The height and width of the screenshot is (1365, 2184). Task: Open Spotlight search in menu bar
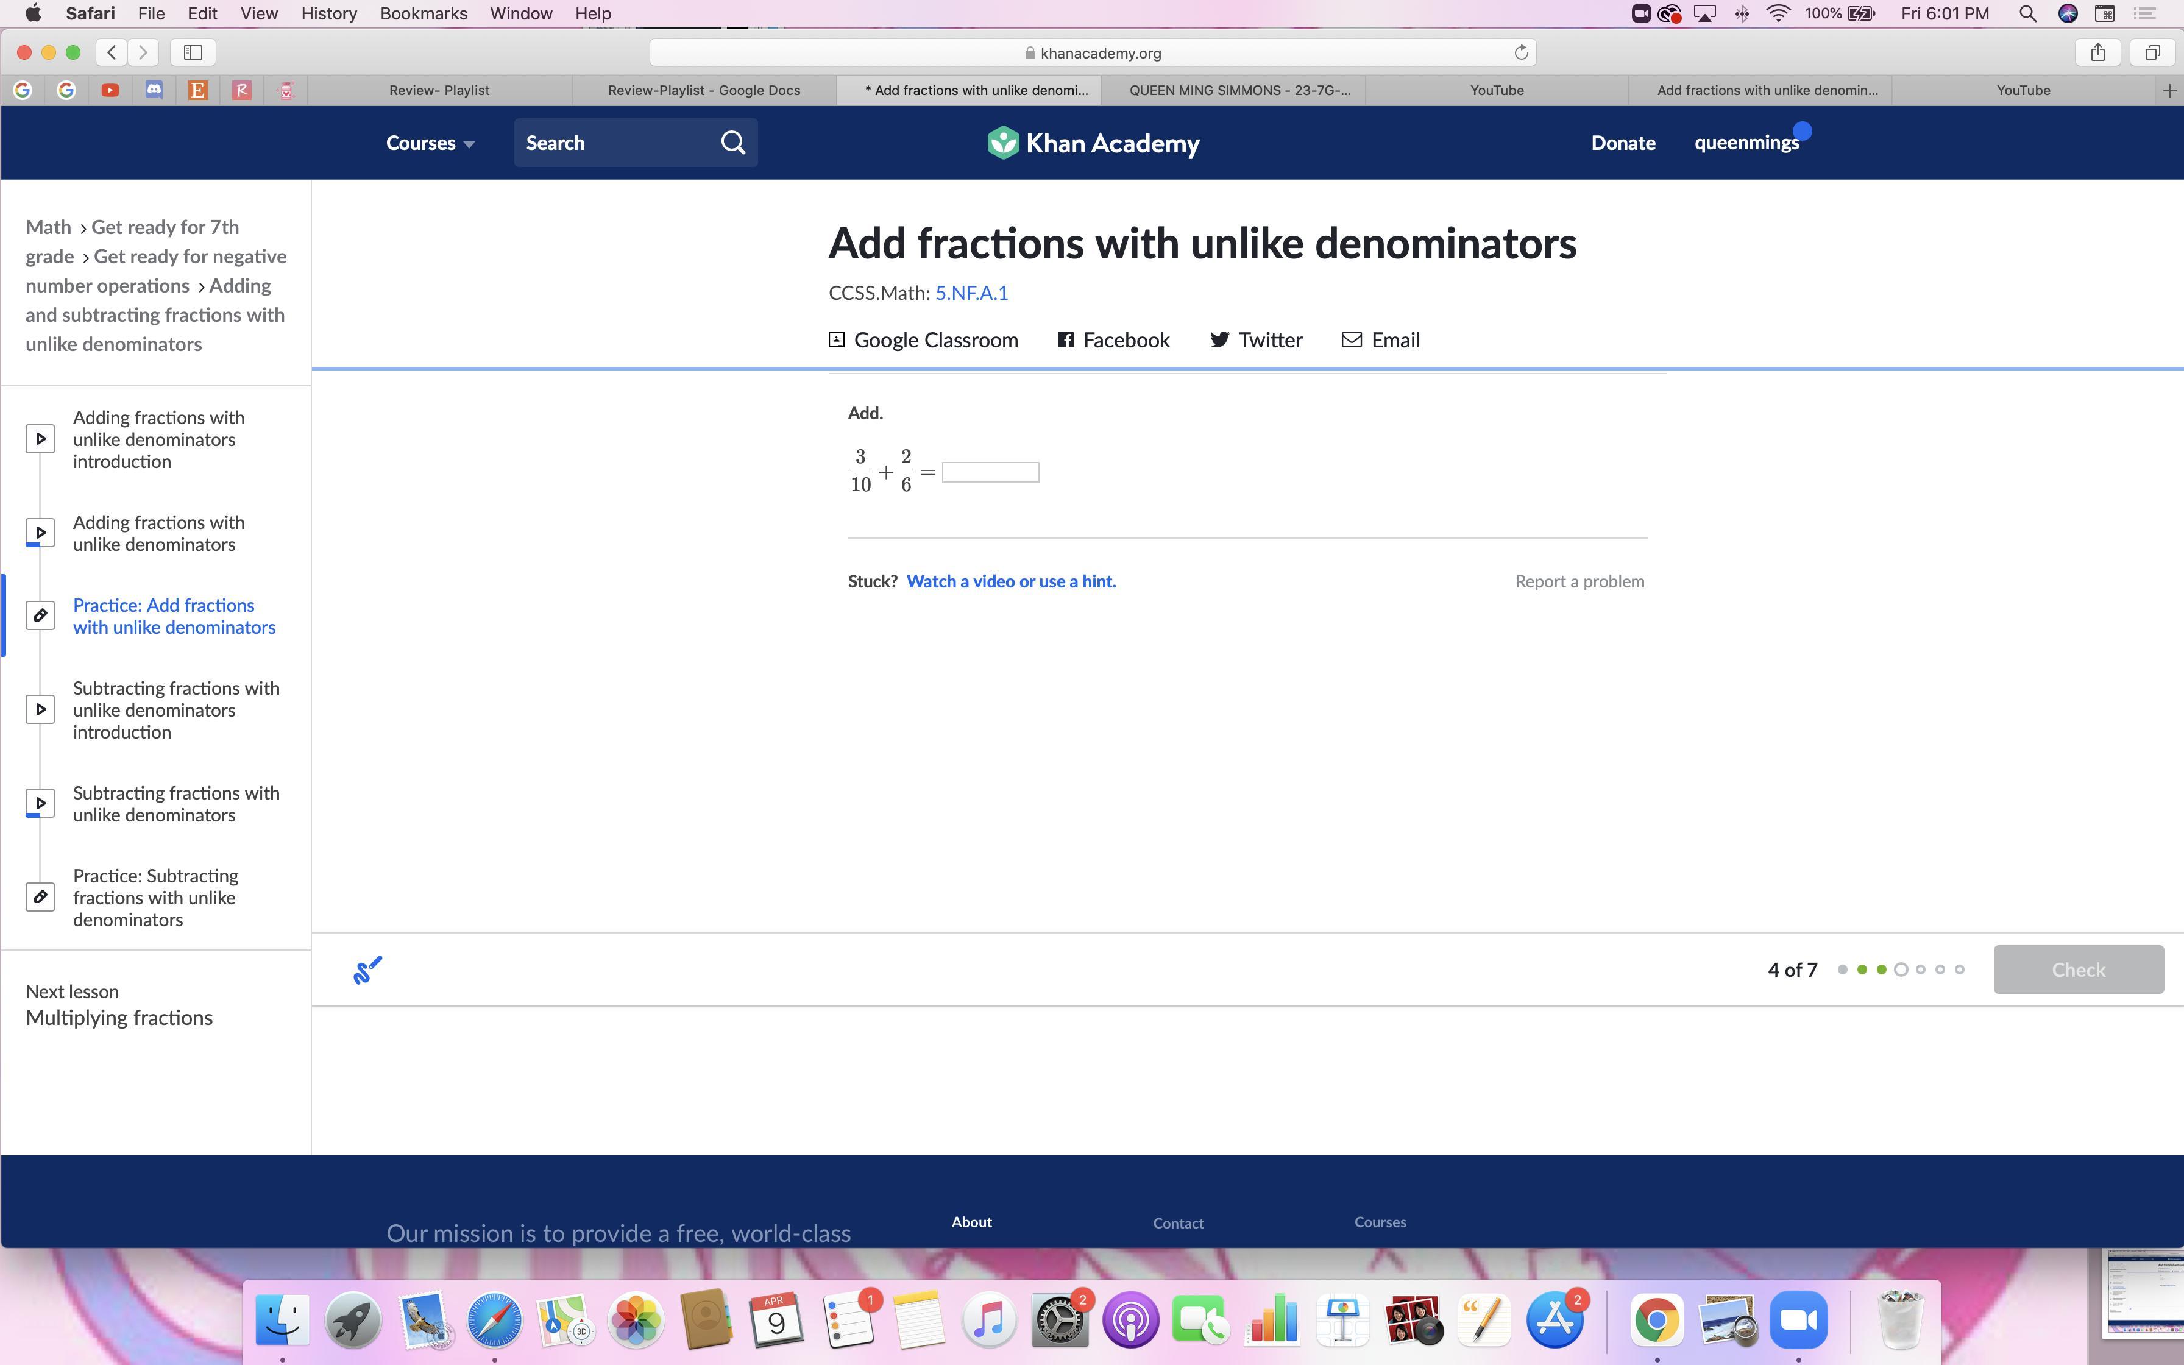pyautogui.click(x=2028, y=13)
